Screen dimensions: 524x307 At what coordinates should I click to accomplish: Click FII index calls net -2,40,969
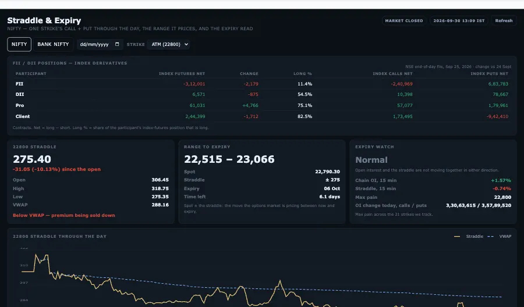[x=402, y=84]
